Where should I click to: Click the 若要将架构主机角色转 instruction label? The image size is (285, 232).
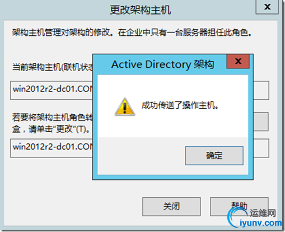pyautogui.click(x=52, y=118)
